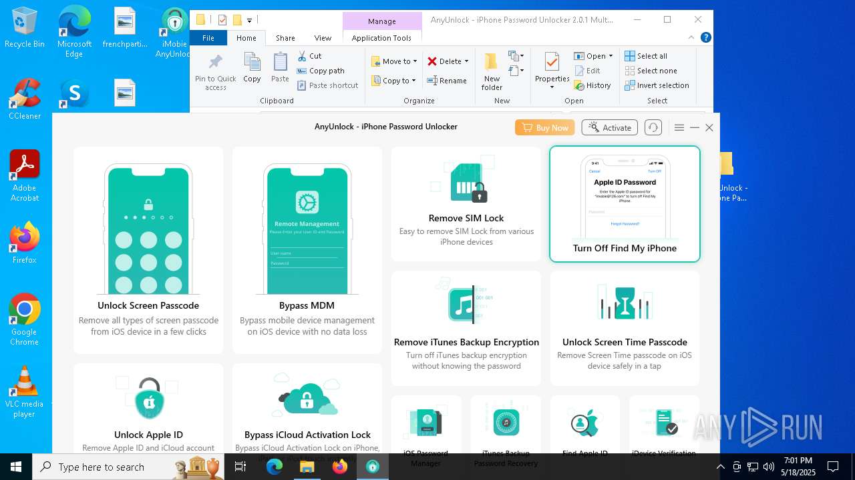Switch to the Home ribbon tab

pyautogui.click(x=246, y=38)
